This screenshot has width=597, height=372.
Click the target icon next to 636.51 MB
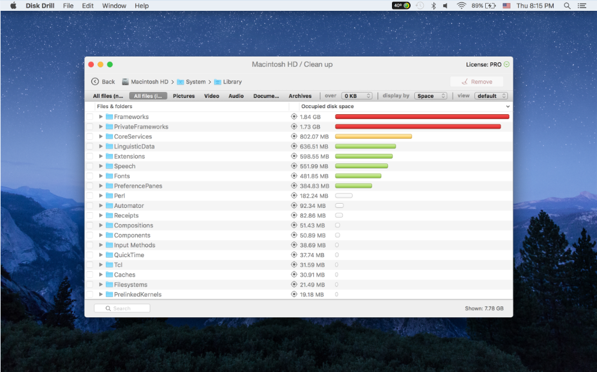294,146
